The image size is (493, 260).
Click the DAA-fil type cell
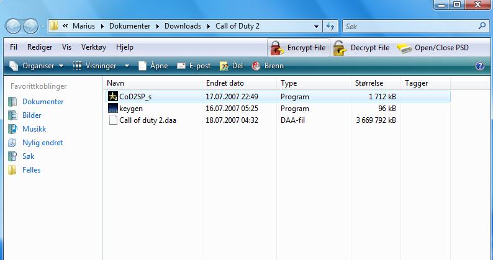coord(292,120)
